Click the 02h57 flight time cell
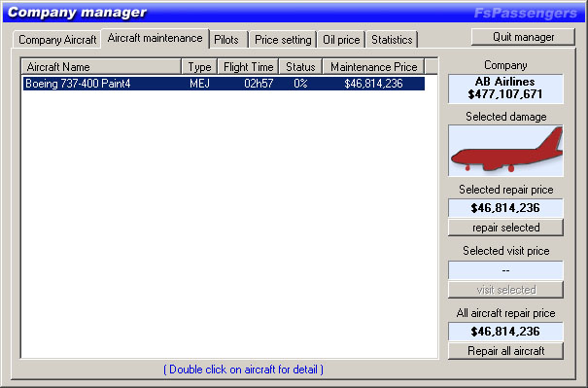Screen dimensions: 588x388 click(x=259, y=84)
